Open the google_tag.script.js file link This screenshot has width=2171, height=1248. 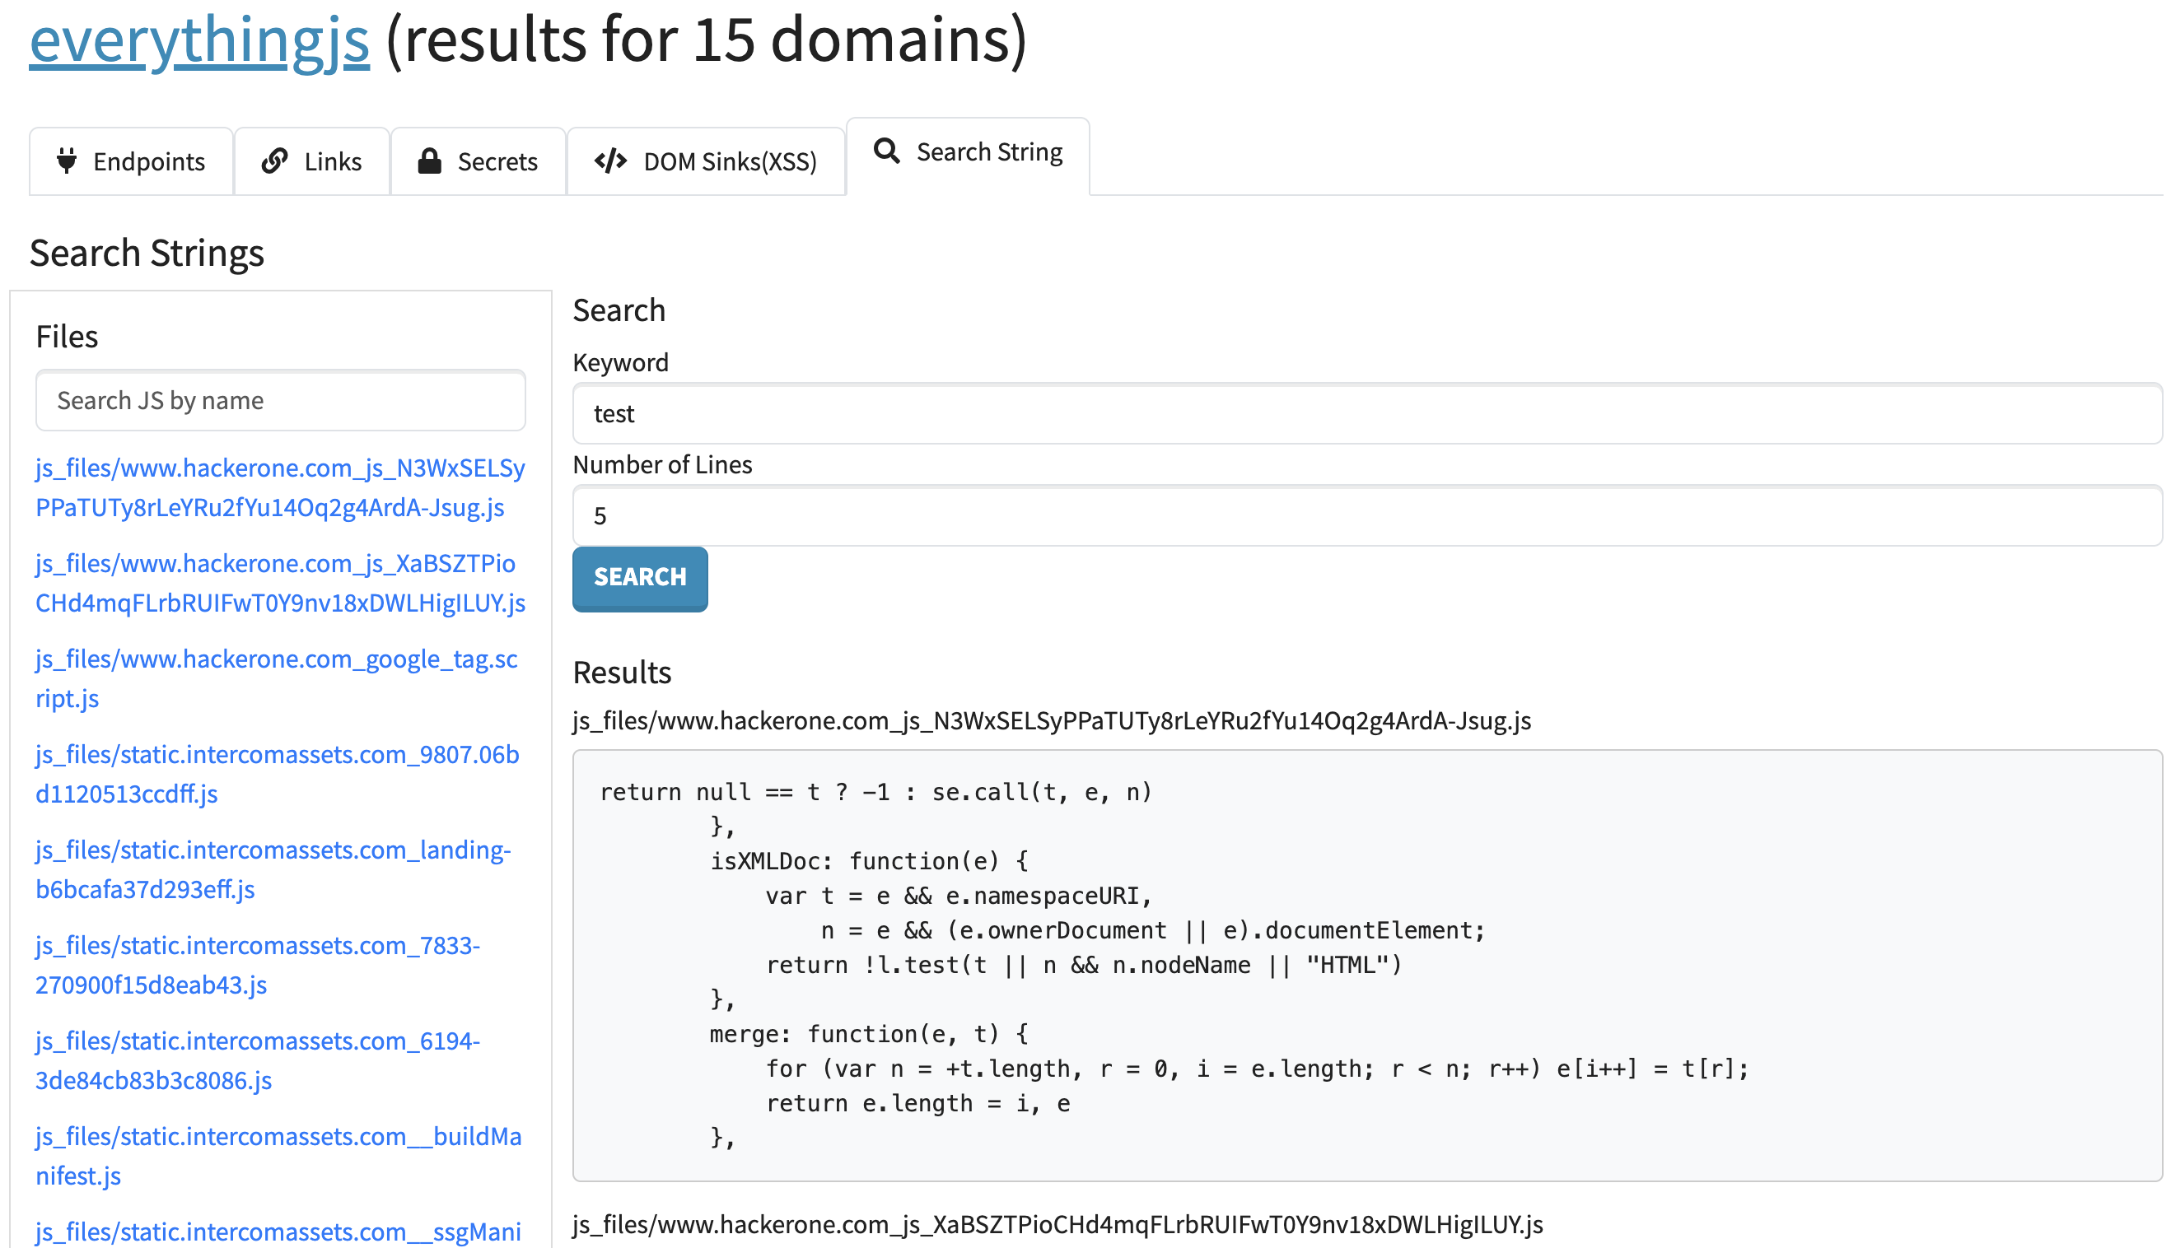point(277,678)
